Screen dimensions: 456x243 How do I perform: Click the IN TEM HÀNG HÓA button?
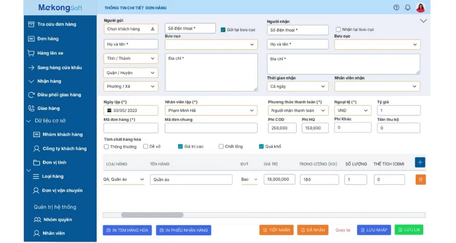127,230
